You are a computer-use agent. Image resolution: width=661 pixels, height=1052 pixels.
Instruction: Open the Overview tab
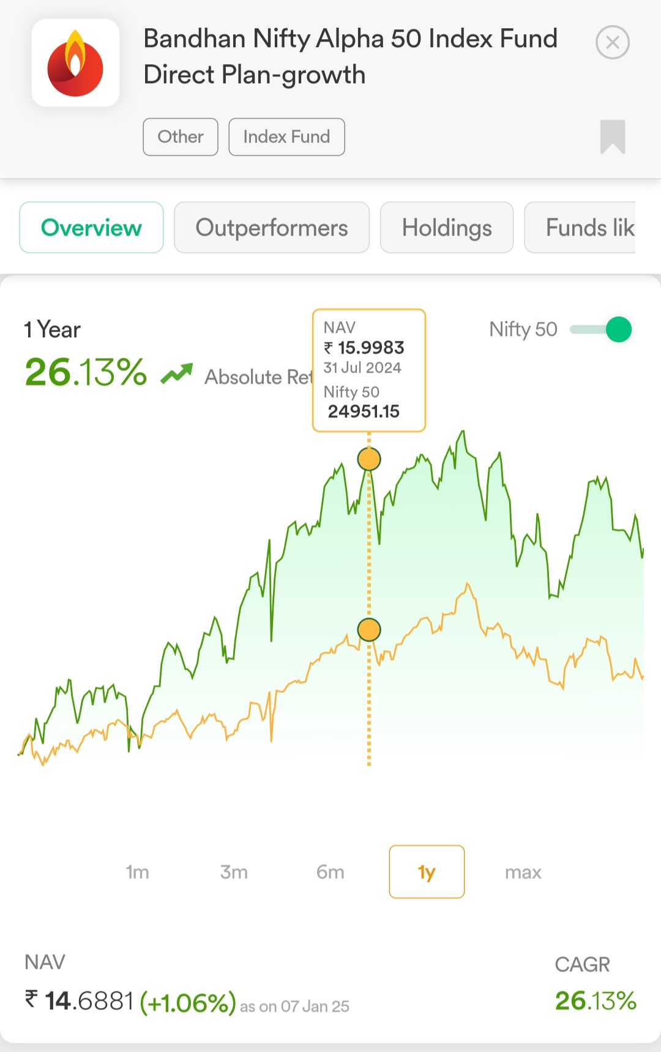point(91,227)
